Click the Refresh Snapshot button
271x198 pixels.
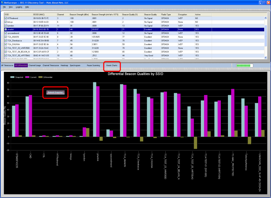click(x=55, y=92)
